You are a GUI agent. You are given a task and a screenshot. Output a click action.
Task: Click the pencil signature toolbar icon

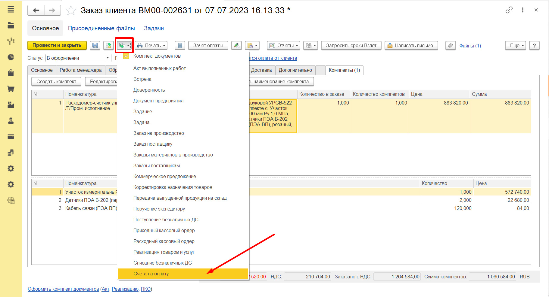[236, 45]
